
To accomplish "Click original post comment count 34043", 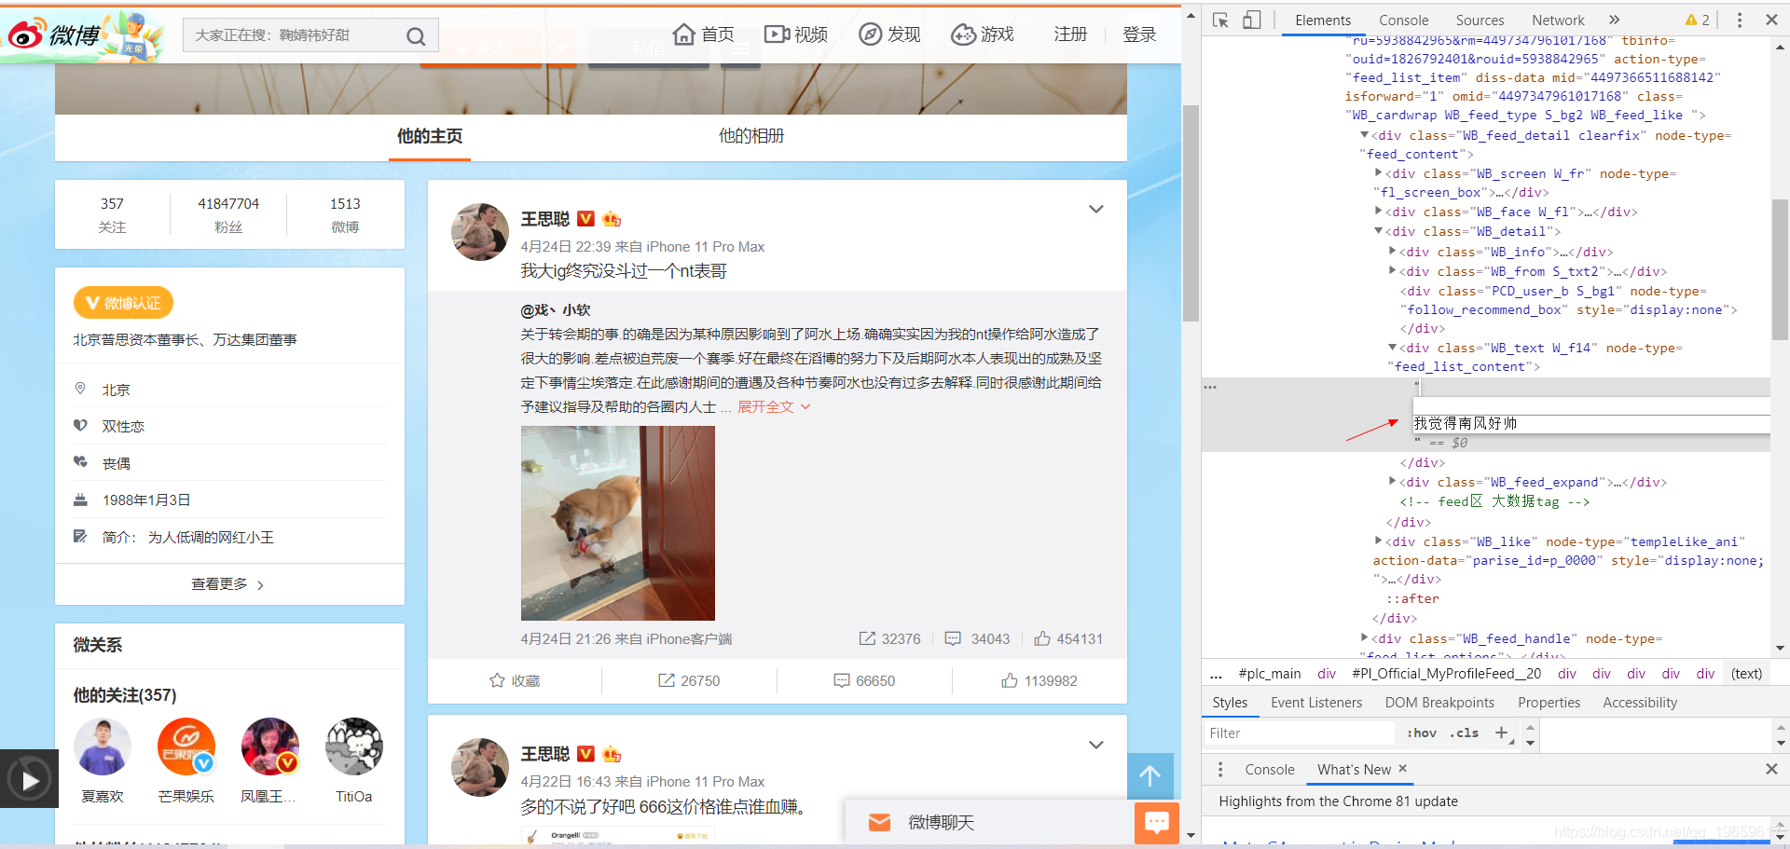I will point(977,639).
